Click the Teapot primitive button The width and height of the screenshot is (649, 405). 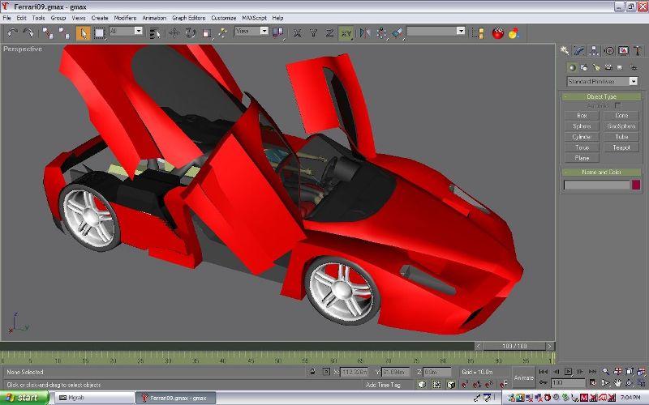click(x=621, y=147)
